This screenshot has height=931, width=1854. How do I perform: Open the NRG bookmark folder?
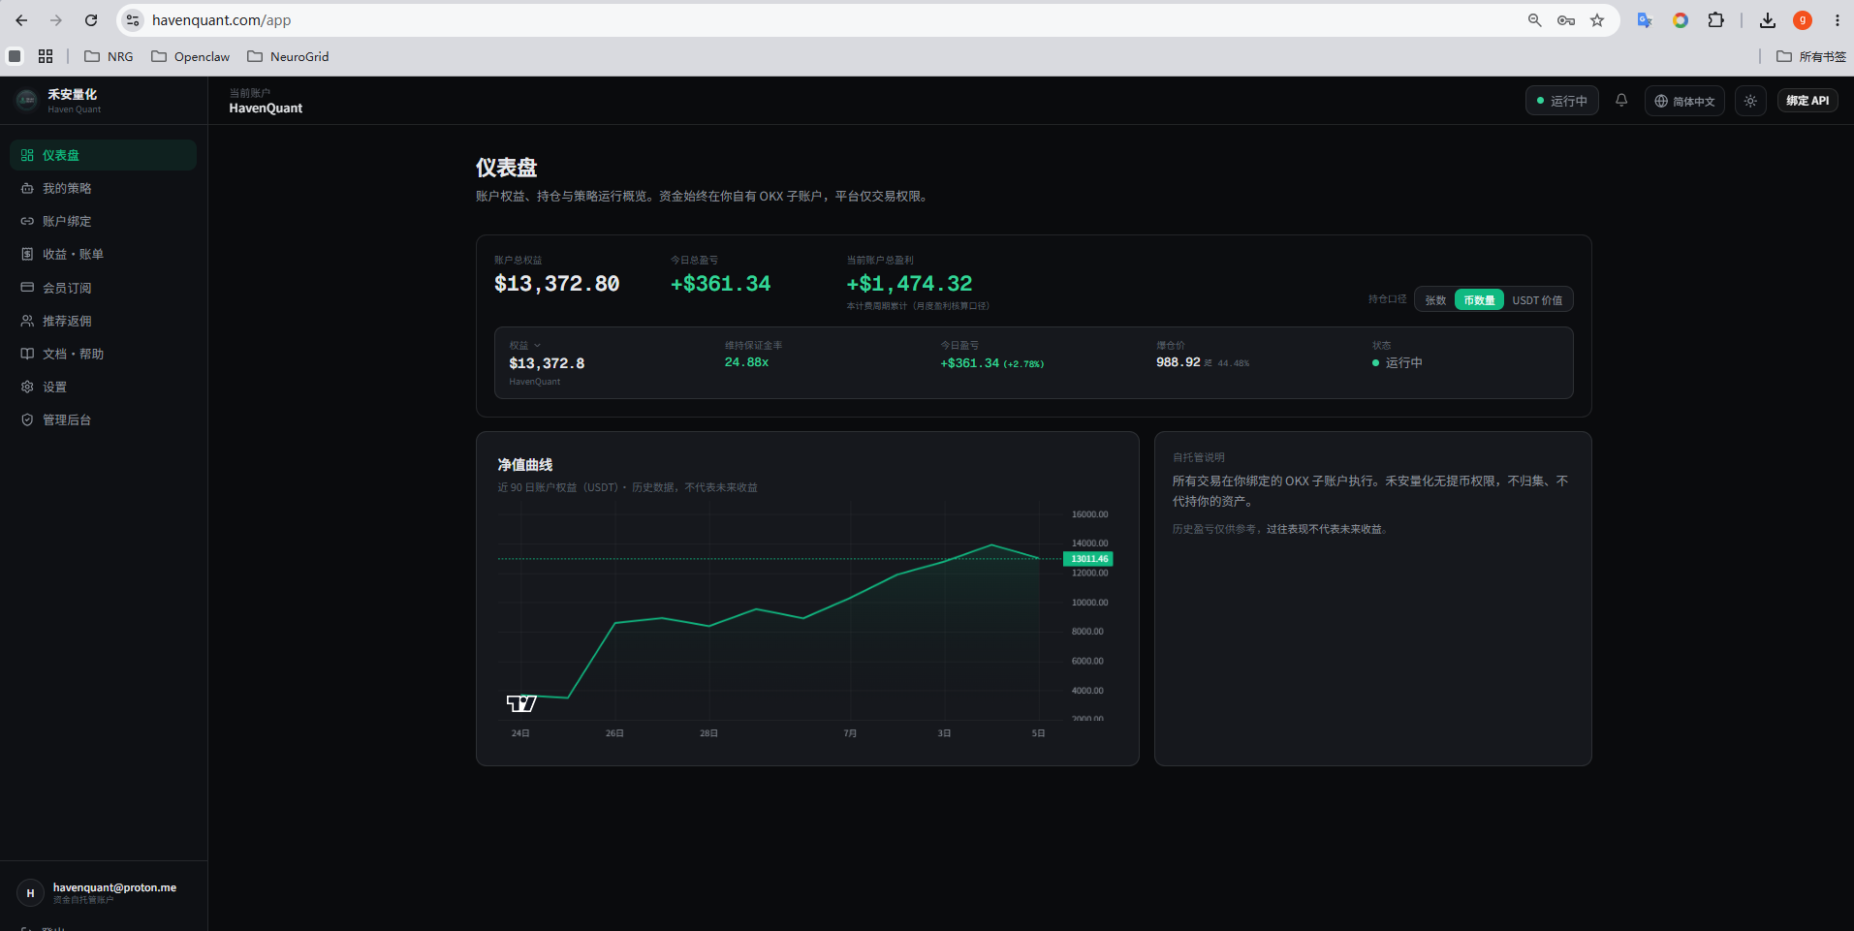(x=109, y=56)
